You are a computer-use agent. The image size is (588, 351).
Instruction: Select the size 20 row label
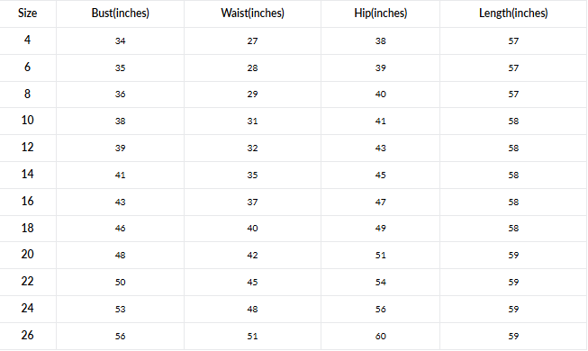click(x=27, y=254)
